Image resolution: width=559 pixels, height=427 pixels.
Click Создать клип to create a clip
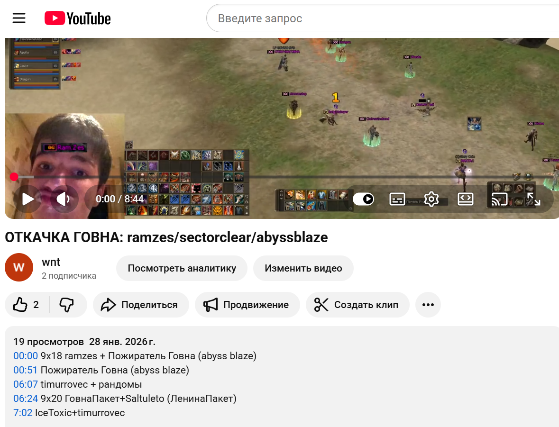[x=358, y=304]
